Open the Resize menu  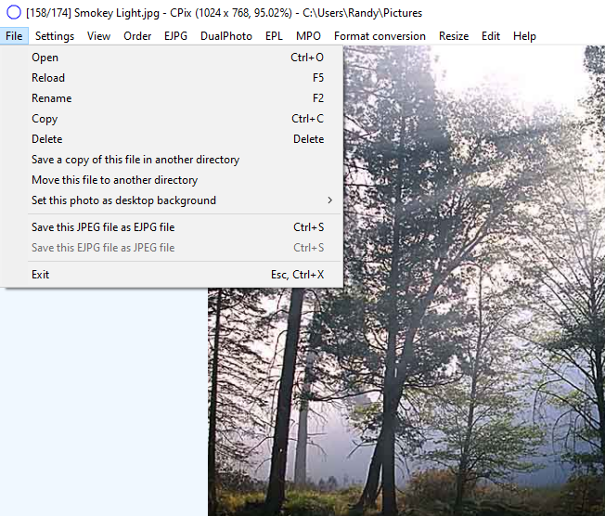(x=454, y=36)
